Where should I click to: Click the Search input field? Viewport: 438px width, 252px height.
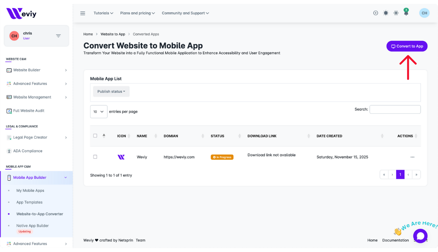pyautogui.click(x=395, y=110)
